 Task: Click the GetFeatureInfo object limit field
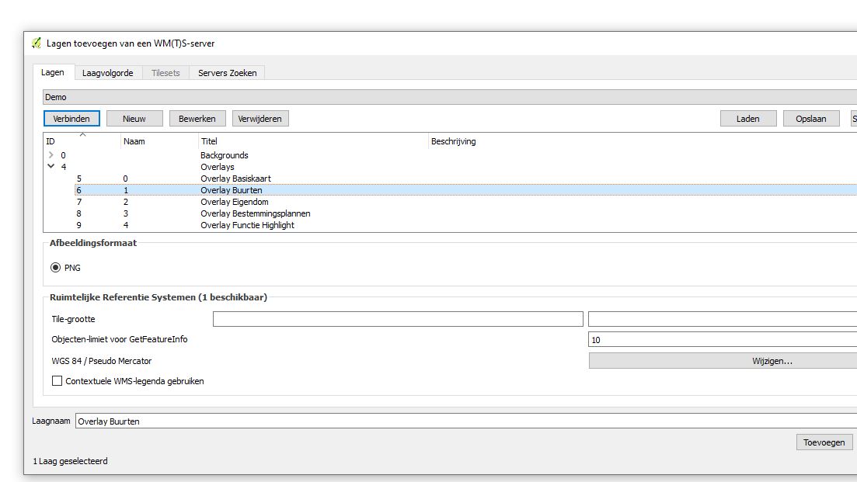click(x=723, y=340)
